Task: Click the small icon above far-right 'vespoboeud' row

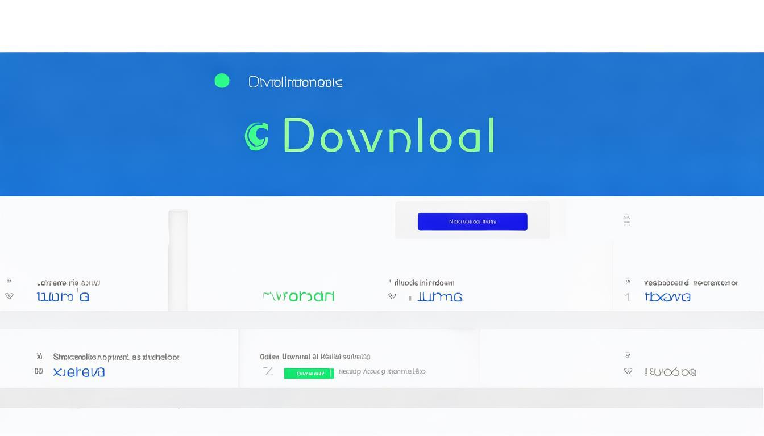Action: coord(626,220)
